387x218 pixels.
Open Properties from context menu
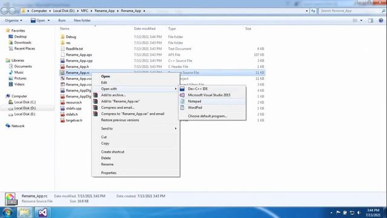[x=109, y=173]
